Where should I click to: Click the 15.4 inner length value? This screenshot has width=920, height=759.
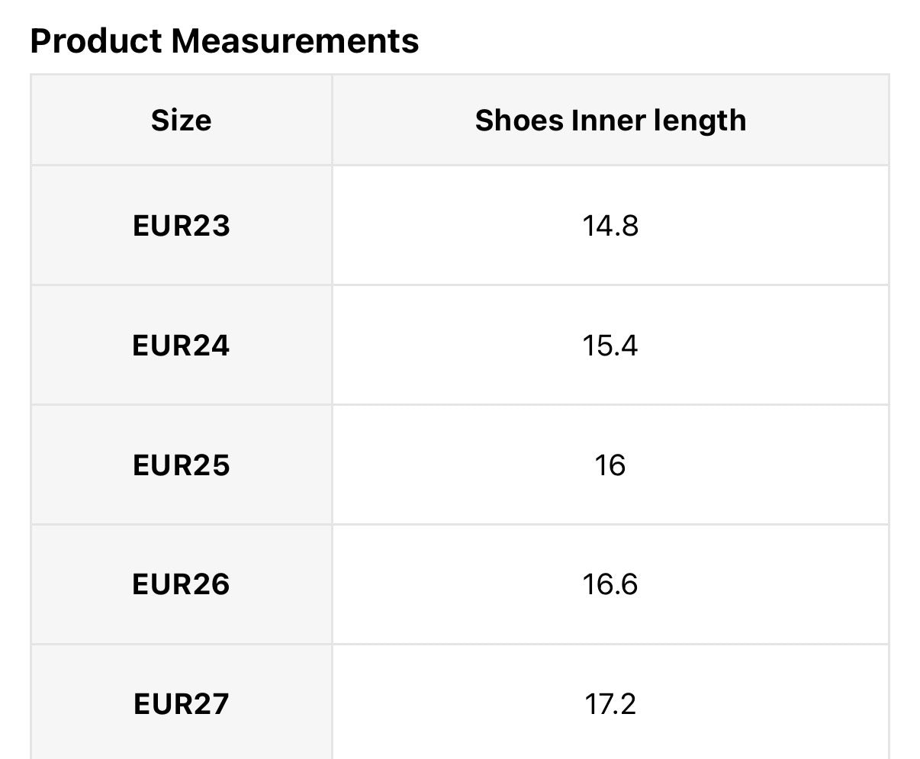(610, 346)
